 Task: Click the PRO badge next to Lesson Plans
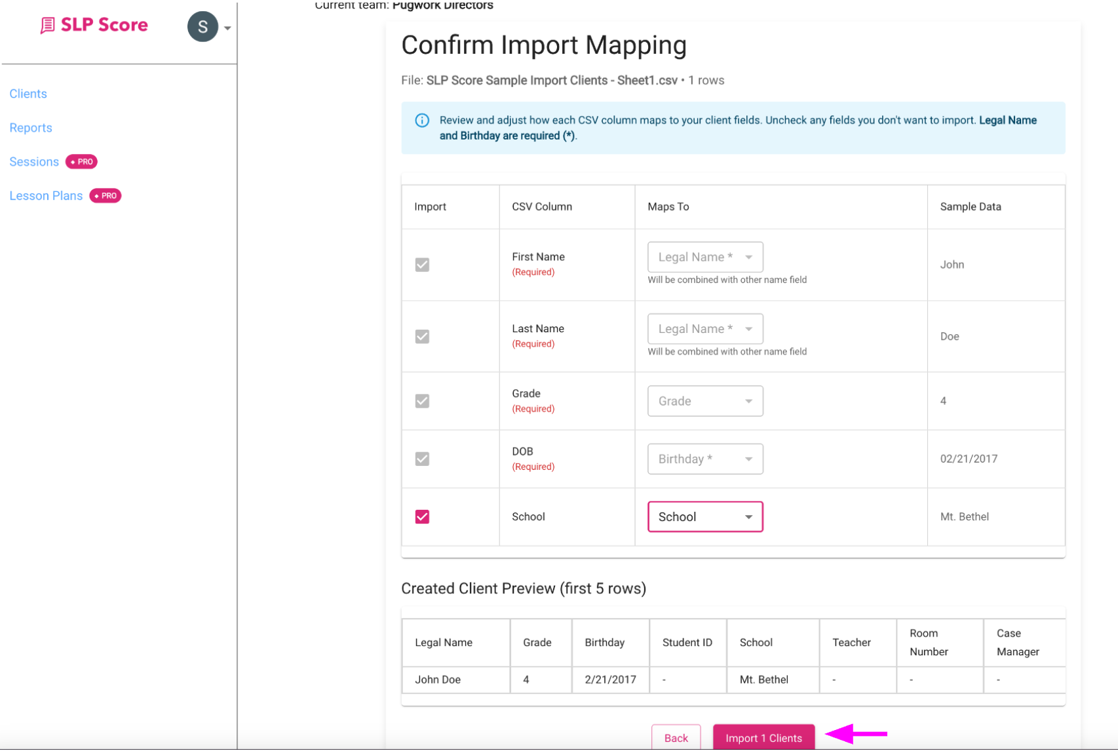(x=105, y=195)
